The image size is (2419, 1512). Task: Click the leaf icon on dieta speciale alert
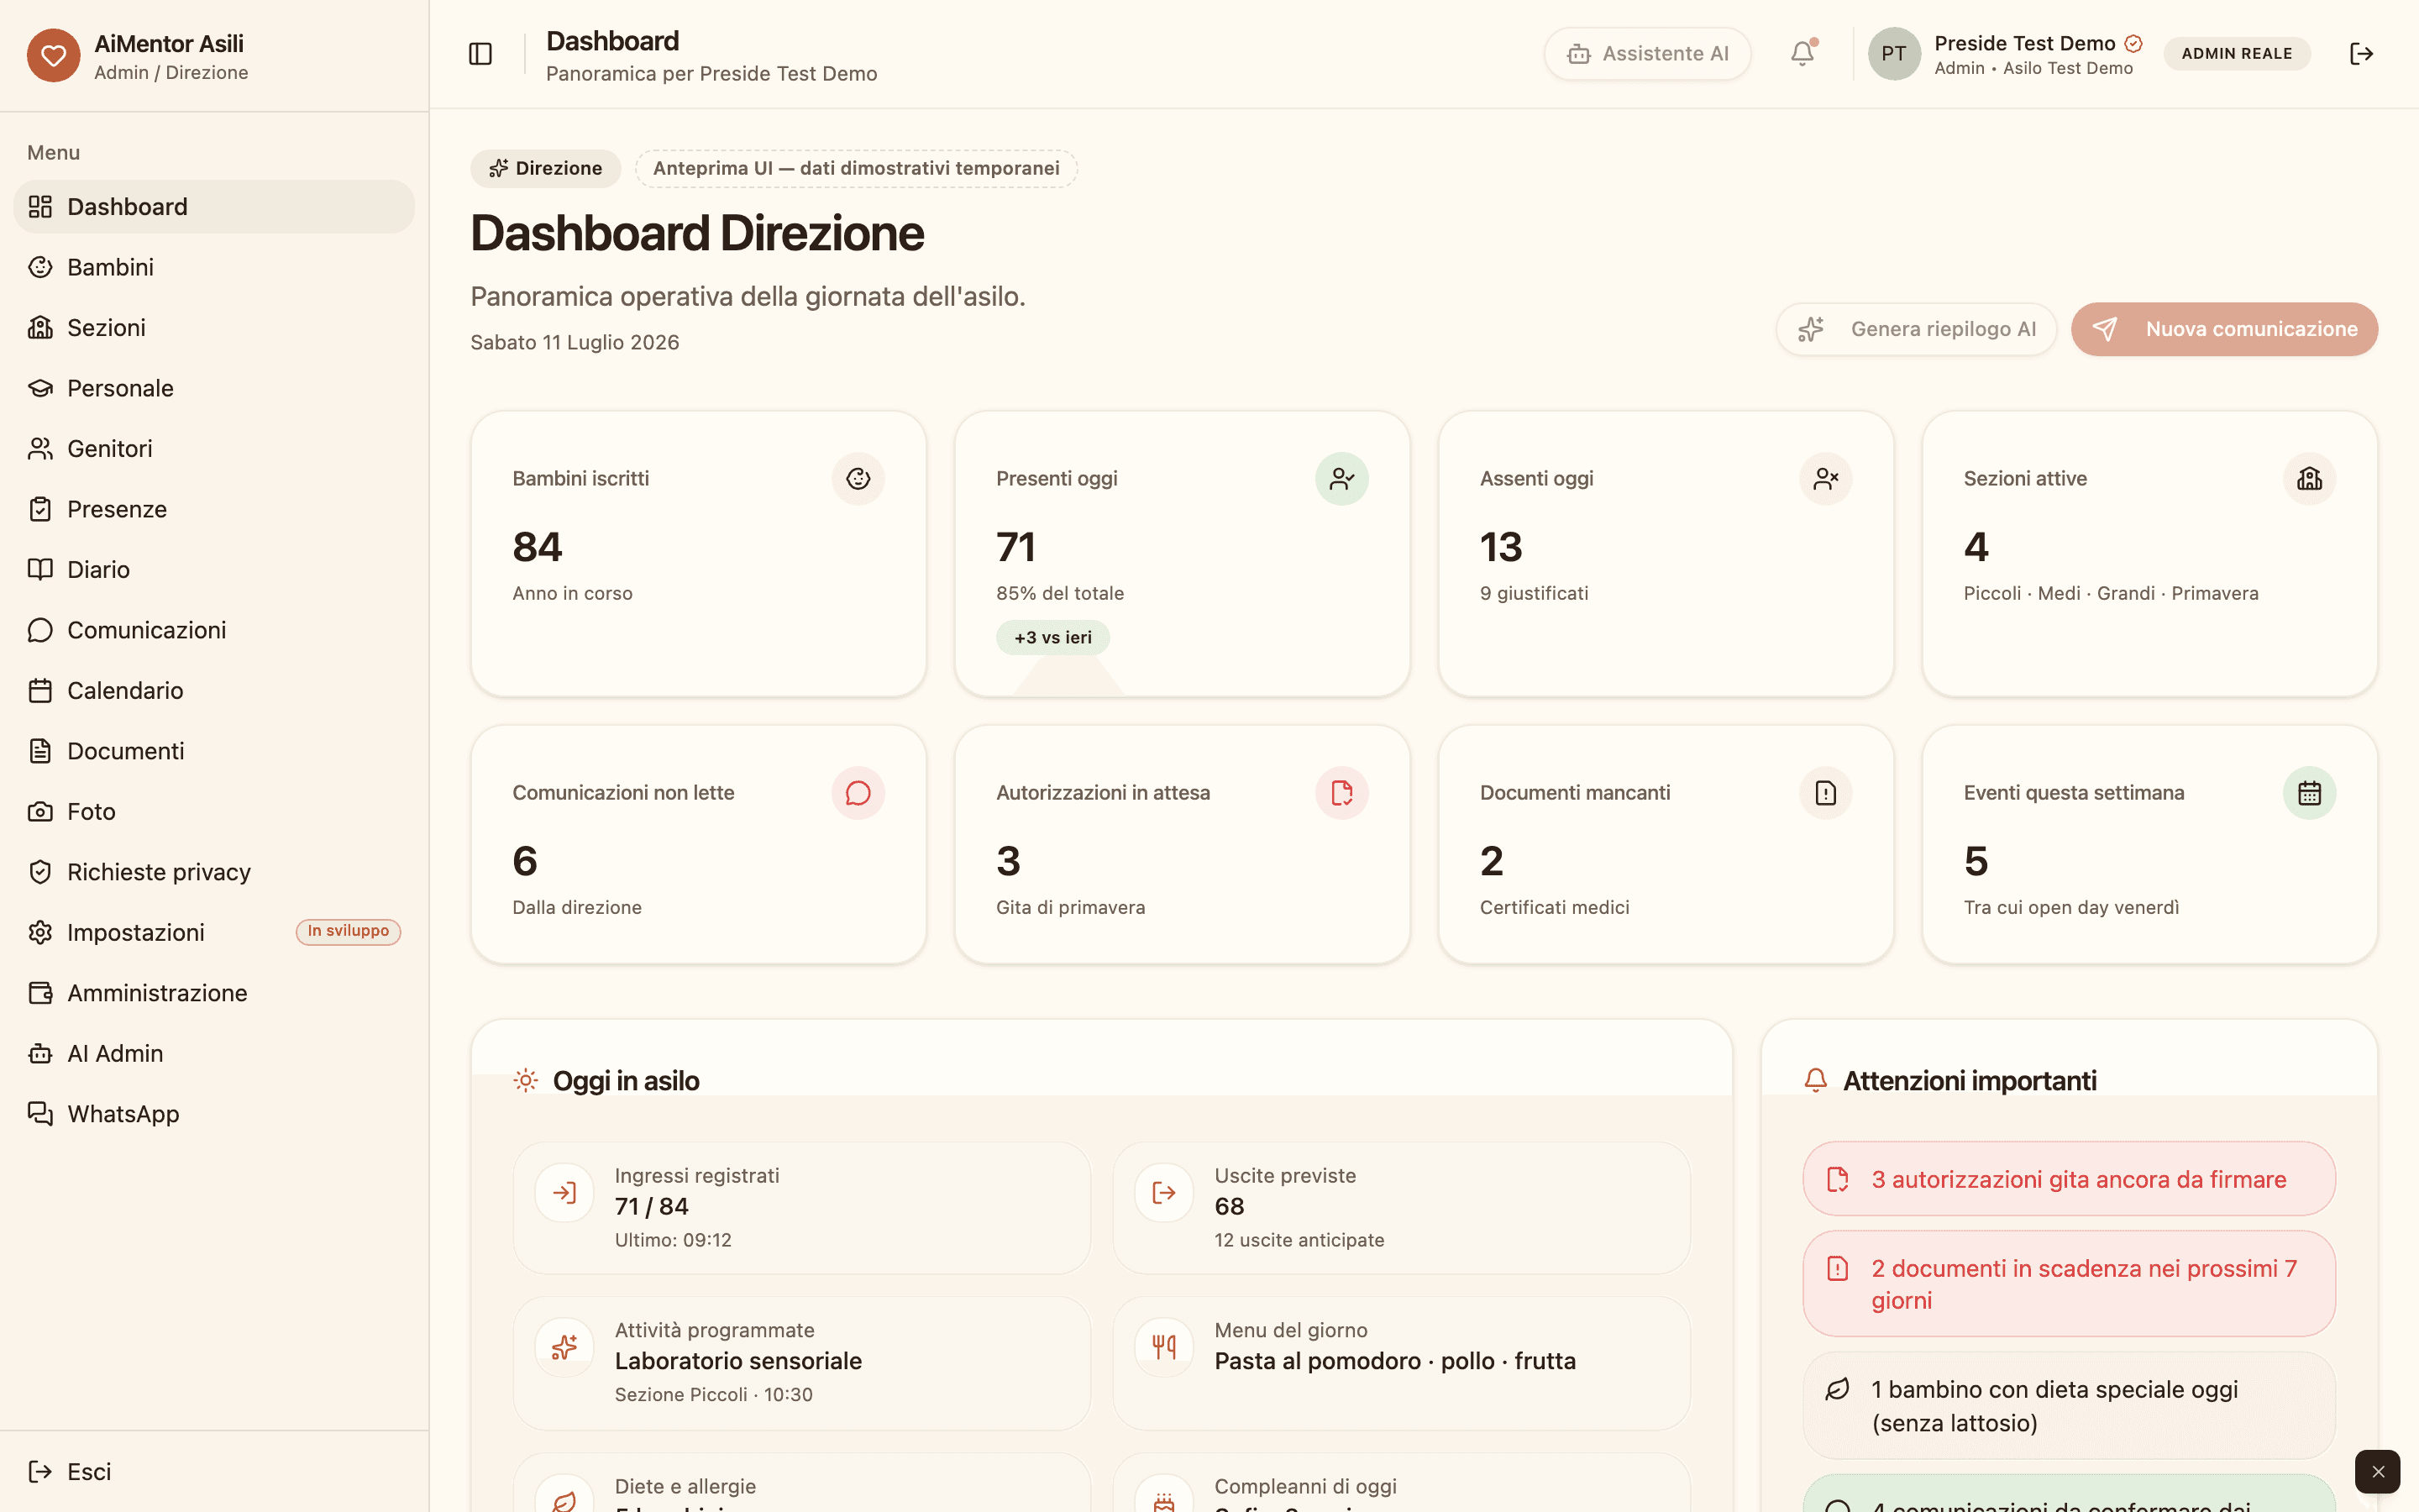click(1837, 1390)
